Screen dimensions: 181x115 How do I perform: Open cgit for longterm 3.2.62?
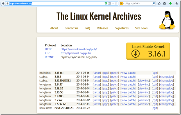[155, 100]
